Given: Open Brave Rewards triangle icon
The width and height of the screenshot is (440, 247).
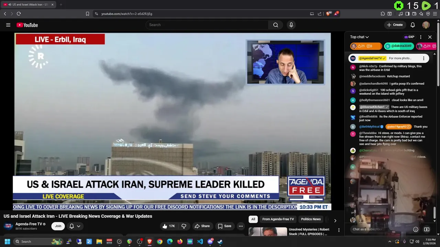Looking at the screenshot, I should click(x=337, y=14).
